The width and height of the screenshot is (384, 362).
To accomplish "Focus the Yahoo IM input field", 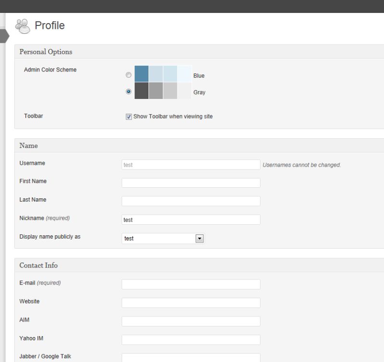I will pos(191,340).
